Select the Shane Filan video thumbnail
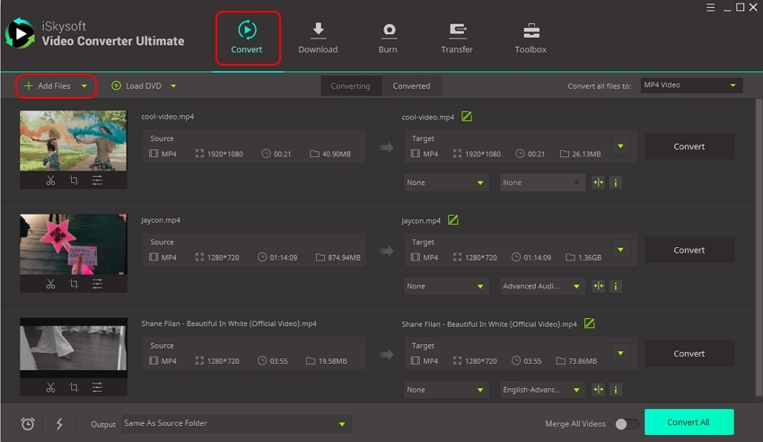Screen dimensions: 763x442 point(74,346)
